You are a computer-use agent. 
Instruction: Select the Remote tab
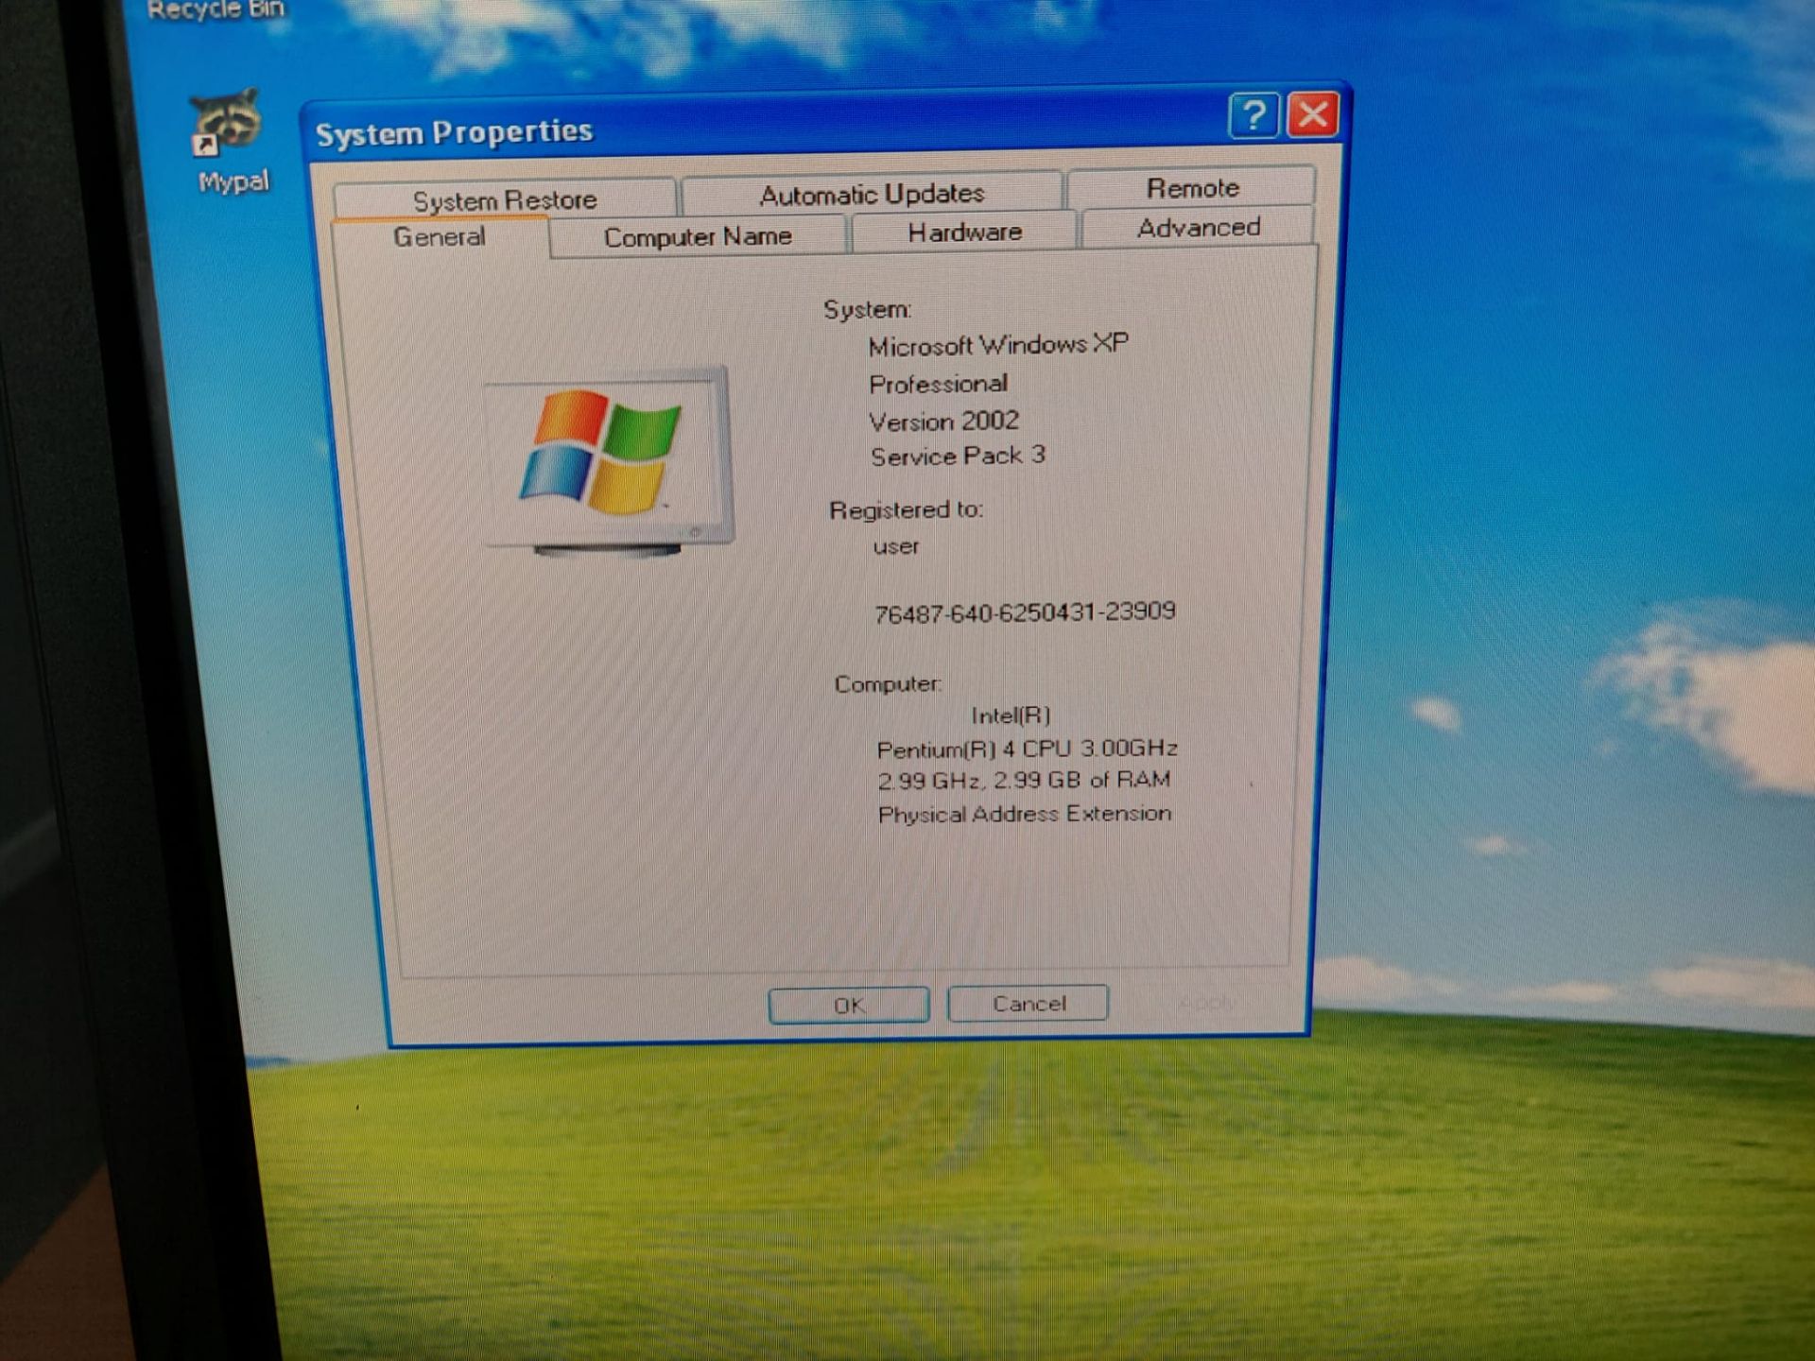point(1192,187)
